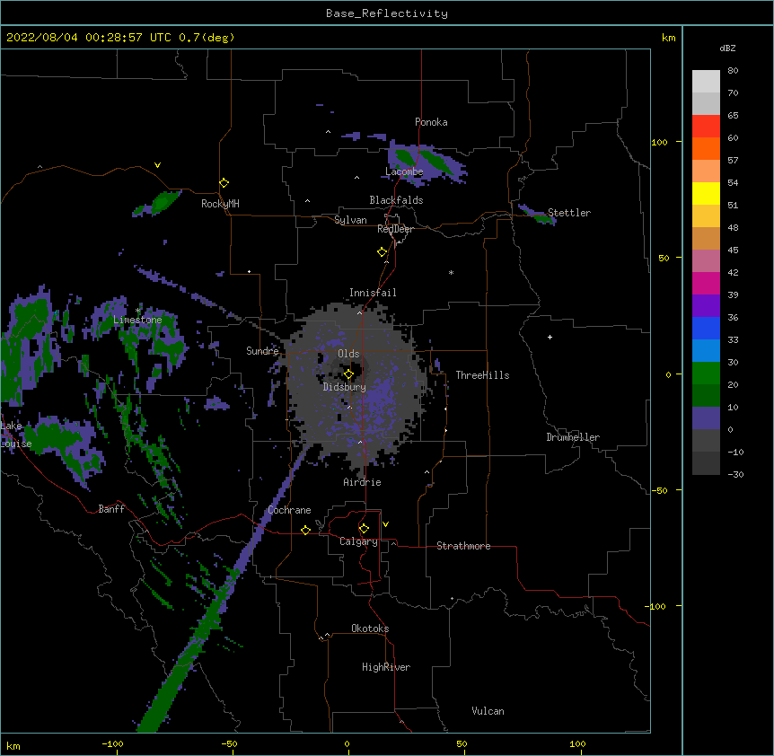Screen dimensions: 774x756
Task: Click the yellow diamond marker near RockyMH
Action: click(224, 183)
